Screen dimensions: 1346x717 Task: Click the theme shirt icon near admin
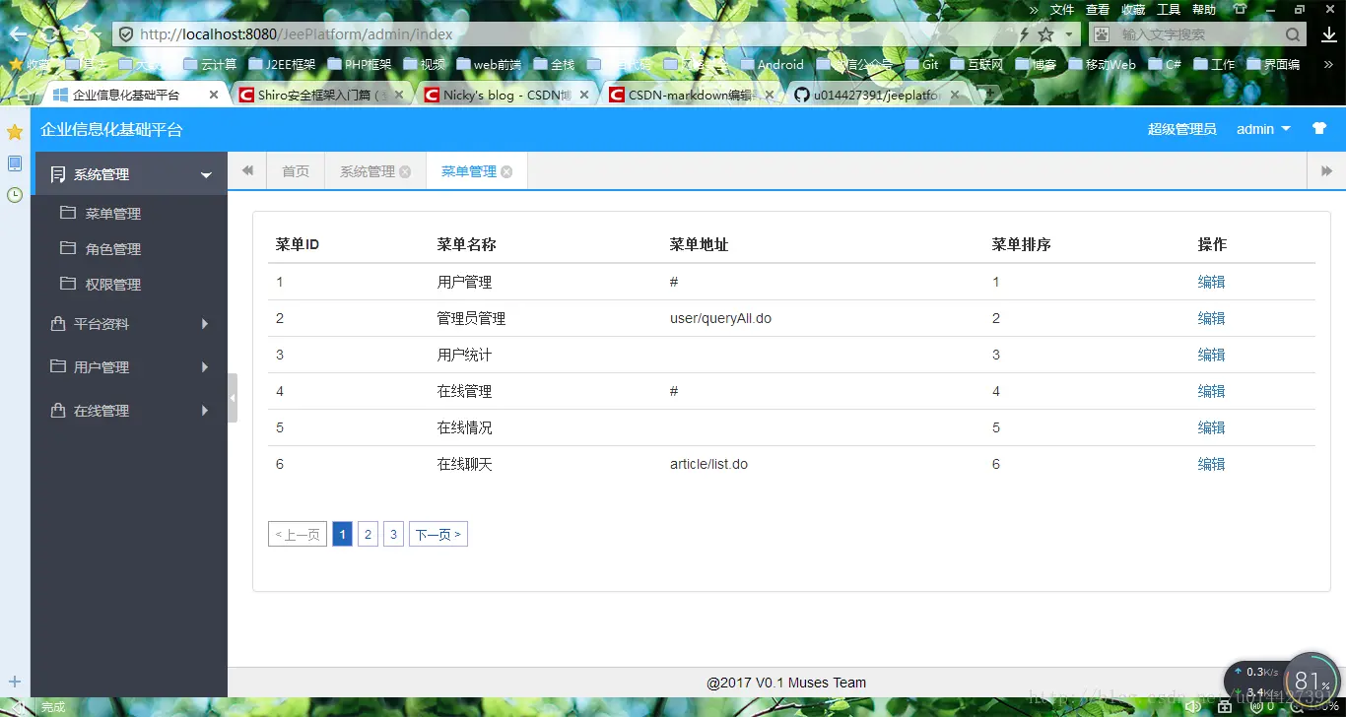pos(1319,128)
